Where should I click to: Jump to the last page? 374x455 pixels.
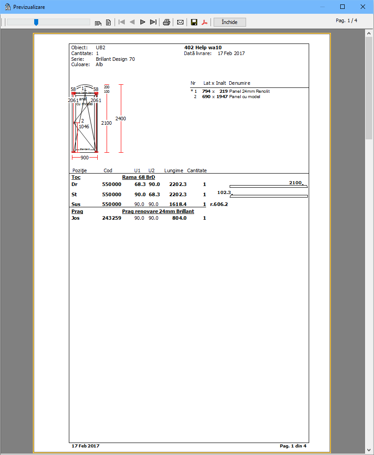tap(153, 22)
